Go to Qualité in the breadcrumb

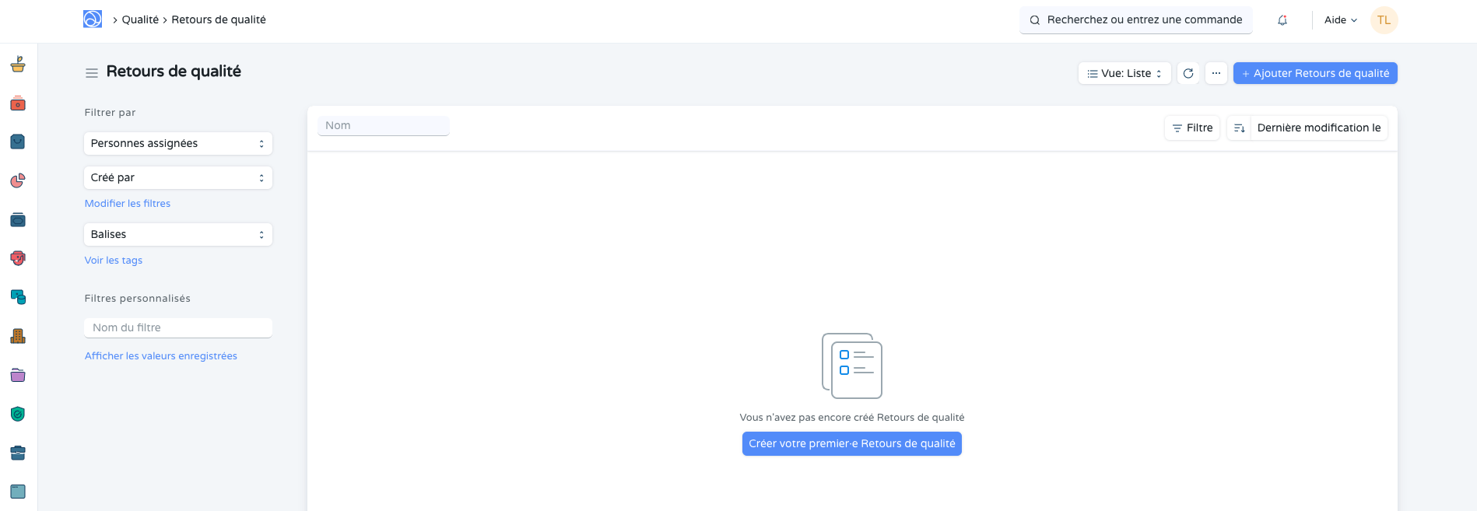click(140, 19)
